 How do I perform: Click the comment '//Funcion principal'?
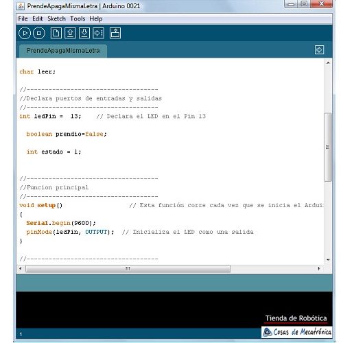[x=54, y=187]
